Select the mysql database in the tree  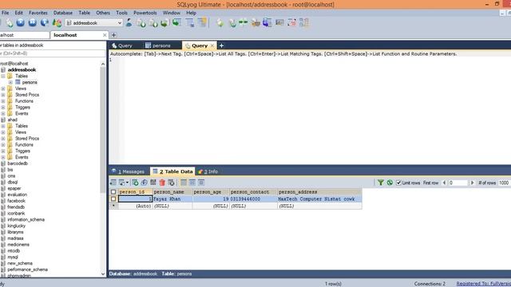[x=13, y=257]
